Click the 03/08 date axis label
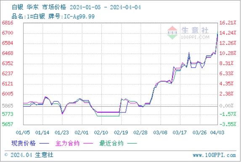 coord(160,133)
